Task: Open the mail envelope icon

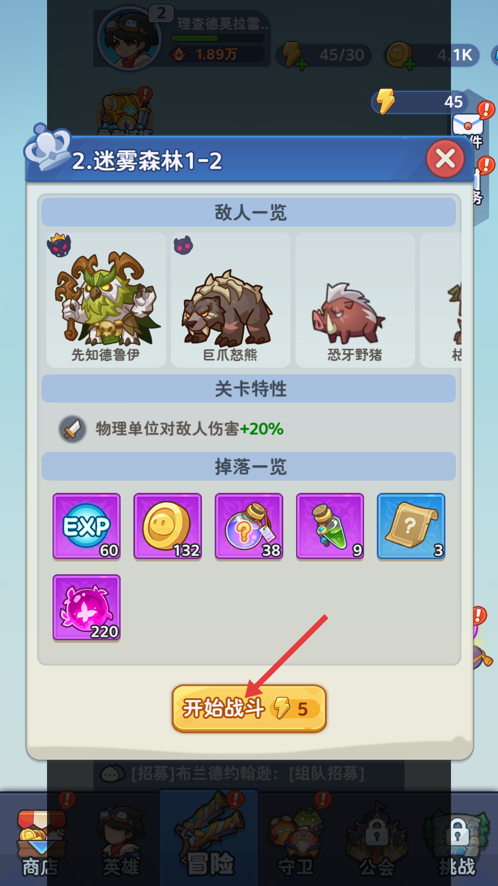Action: tap(468, 124)
